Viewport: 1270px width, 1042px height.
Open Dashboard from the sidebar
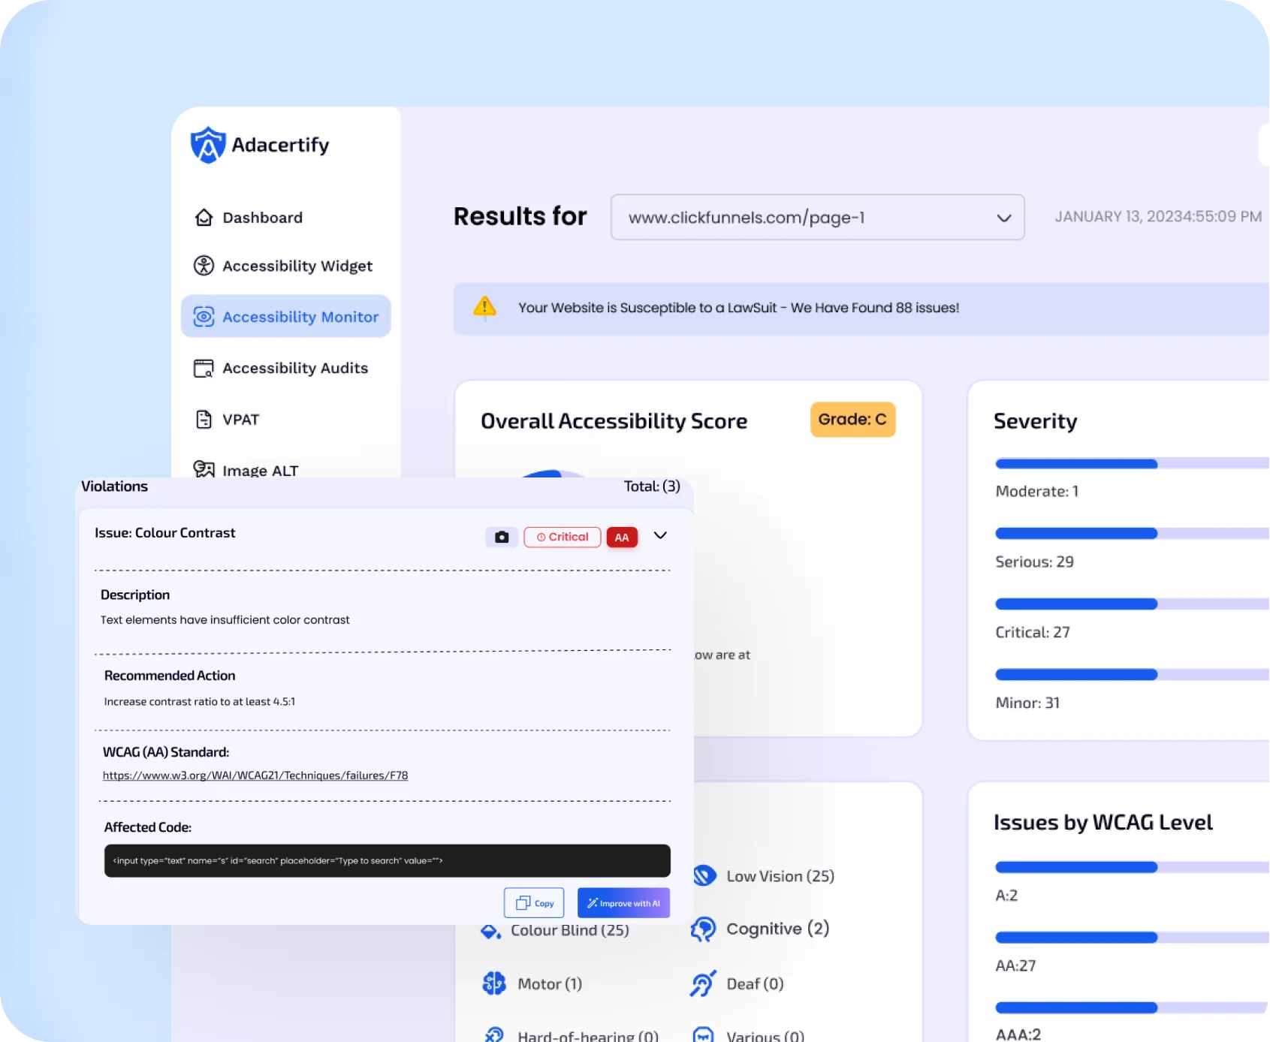coord(261,218)
